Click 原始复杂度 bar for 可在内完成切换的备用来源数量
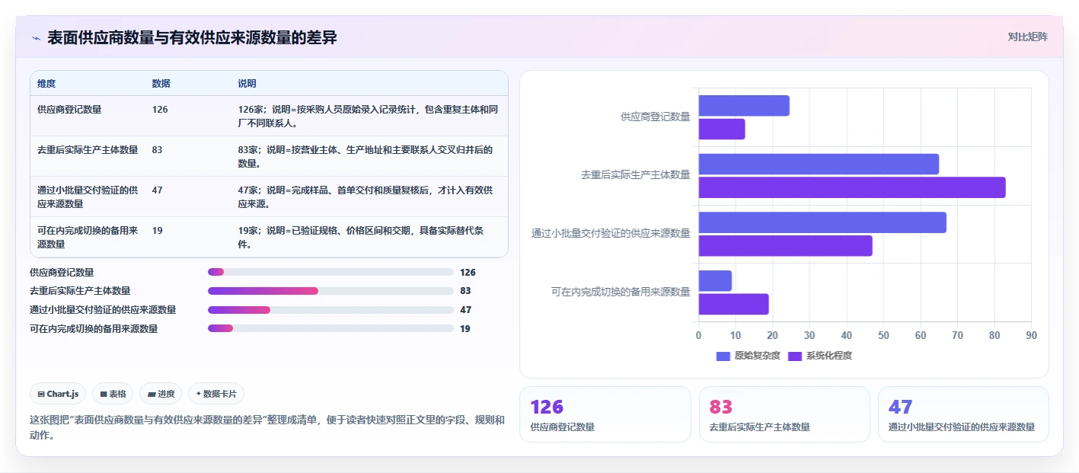This screenshot has height=473, width=1079. [715, 281]
